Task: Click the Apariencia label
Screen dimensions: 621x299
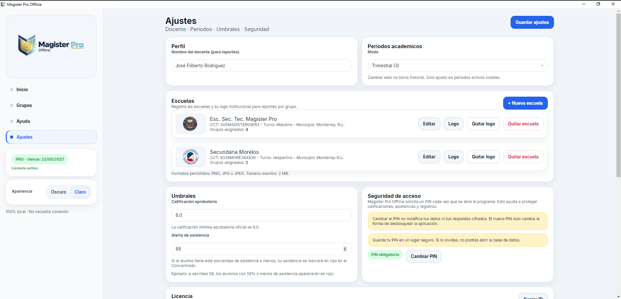Action: point(22,191)
